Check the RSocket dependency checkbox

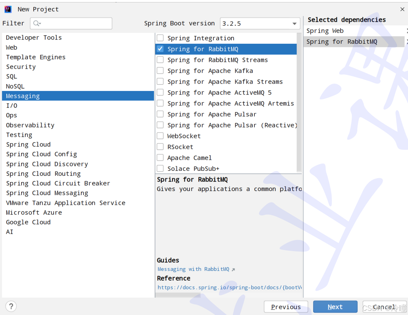pyautogui.click(x=160, y=147)
